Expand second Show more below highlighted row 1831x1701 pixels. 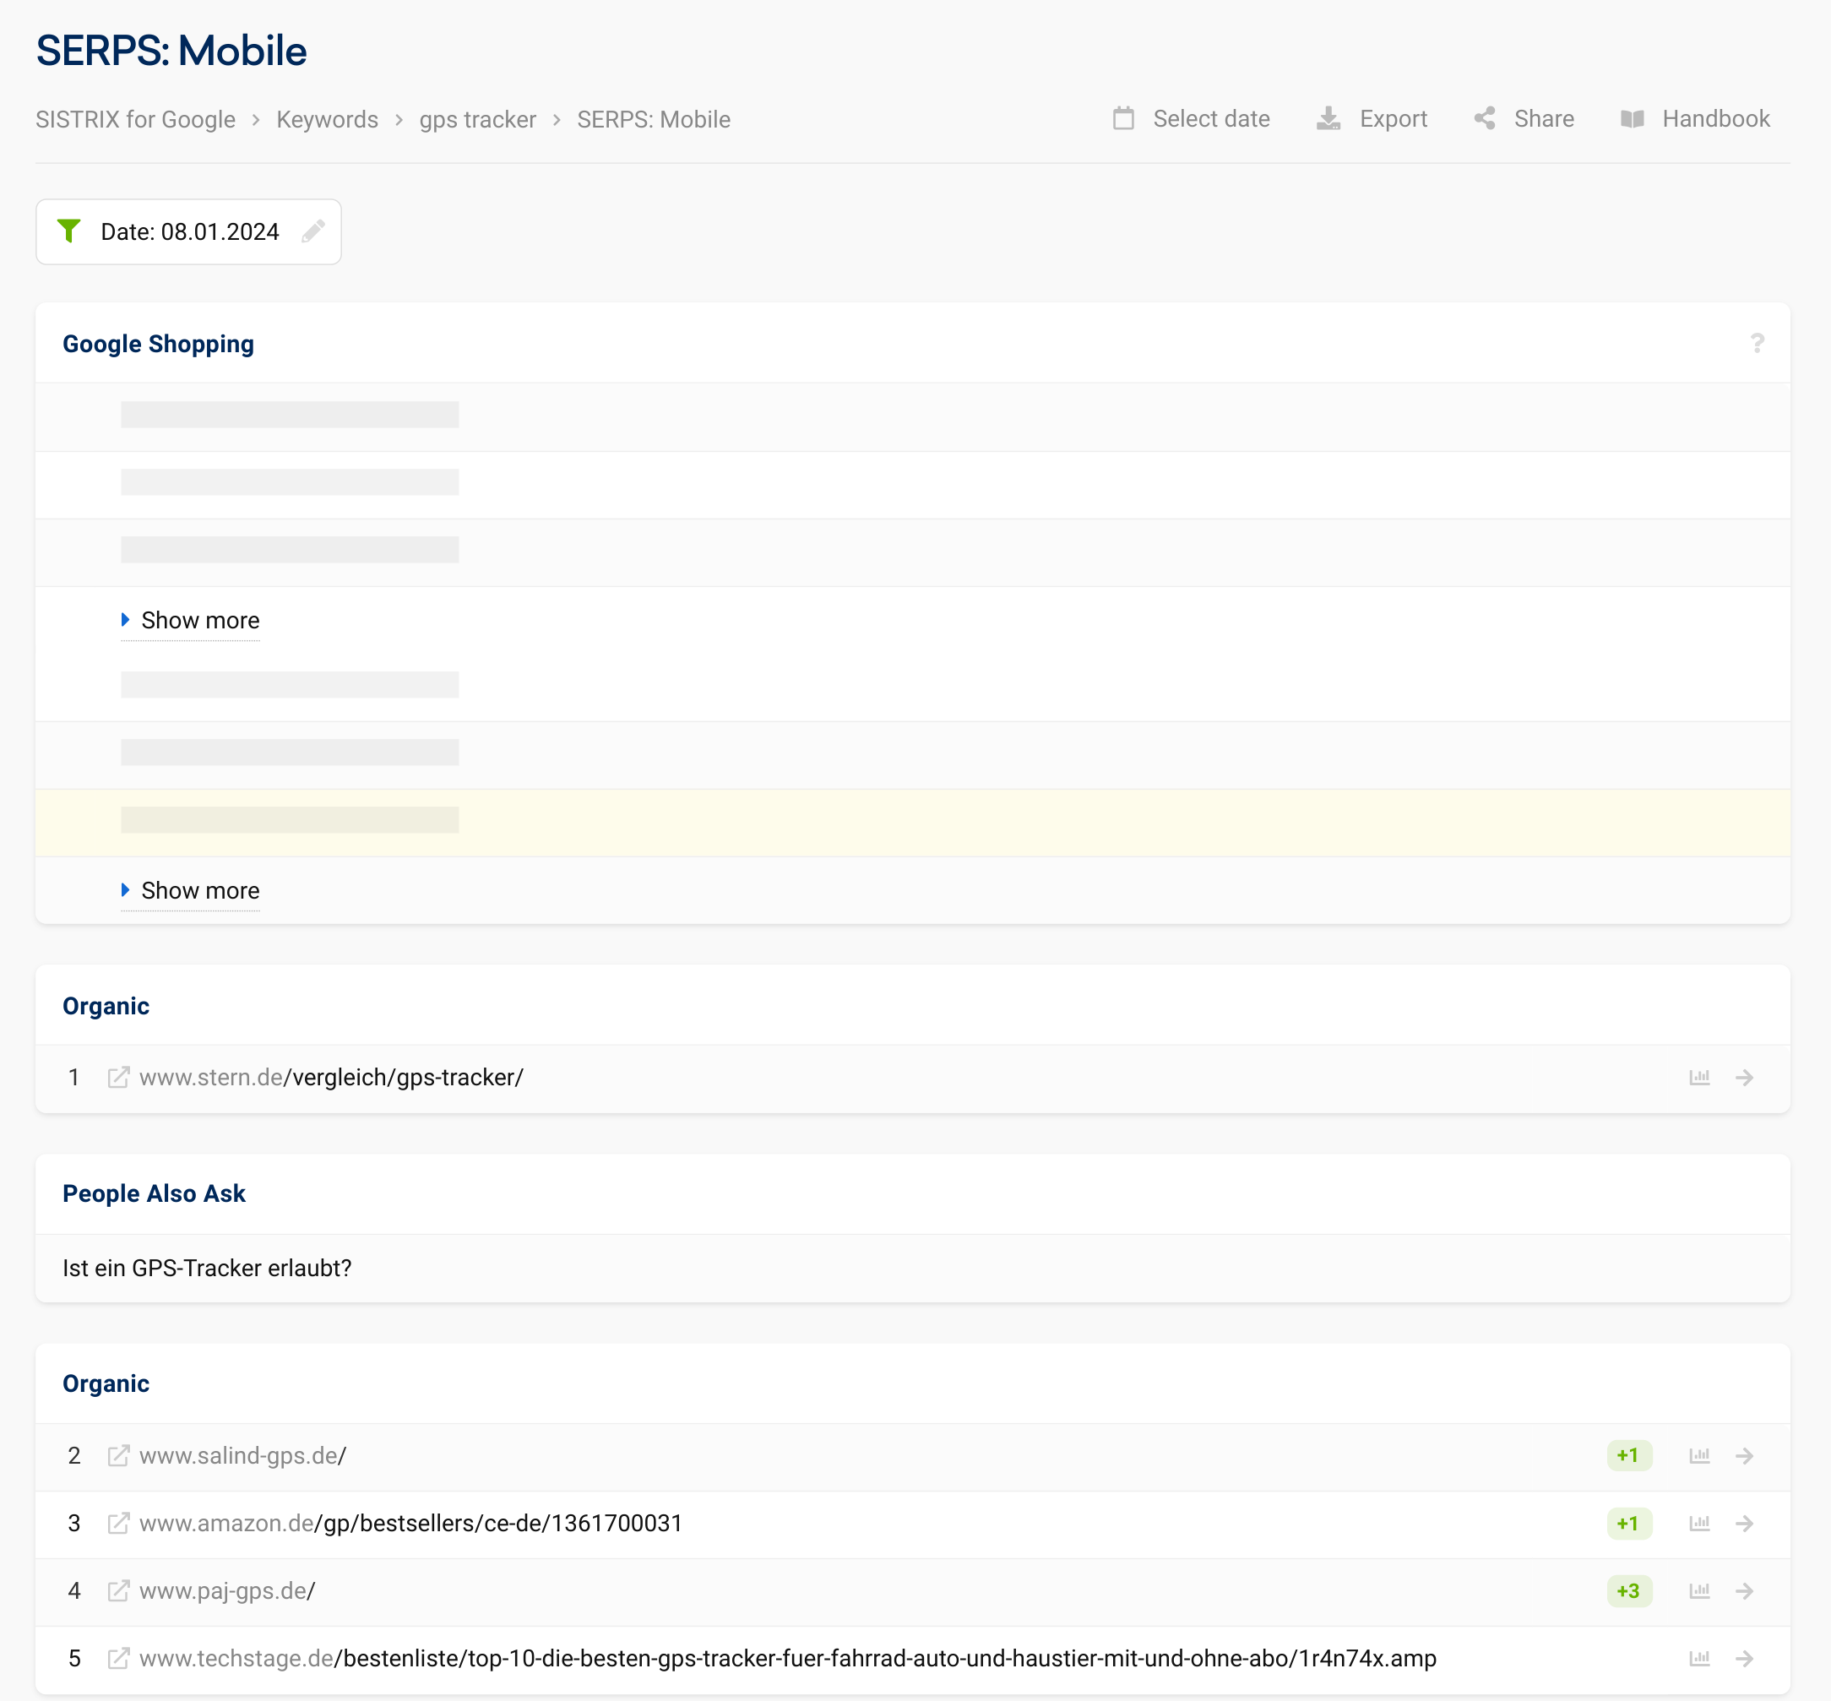[x=200, y=890]
